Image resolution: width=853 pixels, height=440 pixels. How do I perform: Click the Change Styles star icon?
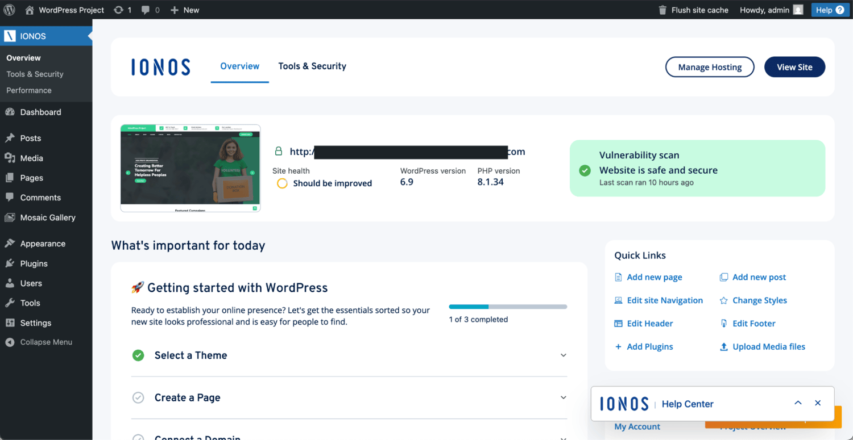[724, 300]
